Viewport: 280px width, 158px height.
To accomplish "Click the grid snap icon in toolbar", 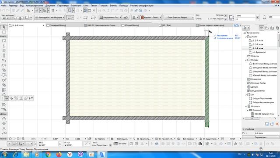I will (x=53, y=11).
